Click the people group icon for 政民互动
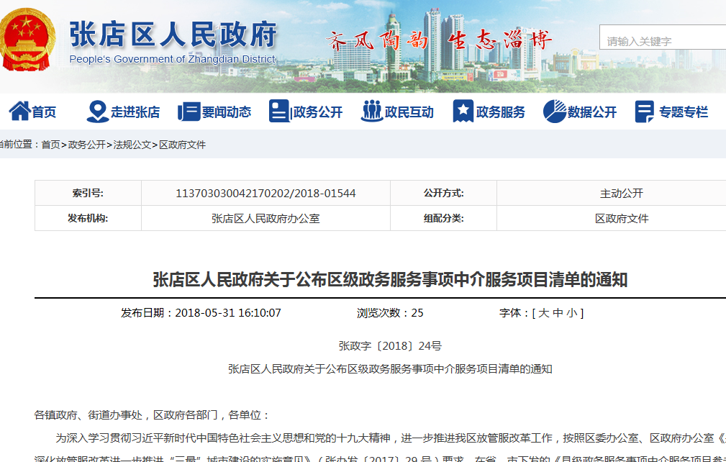The image size is (726, 462). pyautogui.click(x=372, y=112)
